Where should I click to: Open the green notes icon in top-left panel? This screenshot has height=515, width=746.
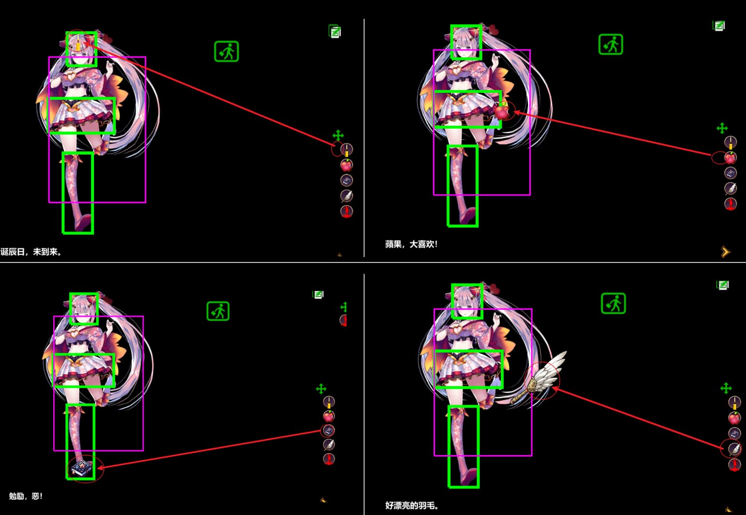click(334, 32)
